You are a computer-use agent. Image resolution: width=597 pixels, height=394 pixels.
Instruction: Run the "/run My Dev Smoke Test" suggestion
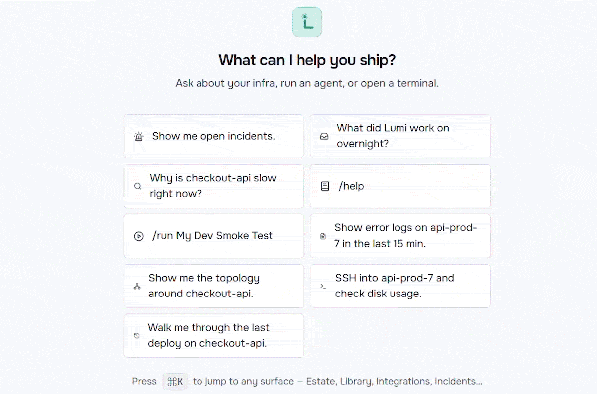214,236
